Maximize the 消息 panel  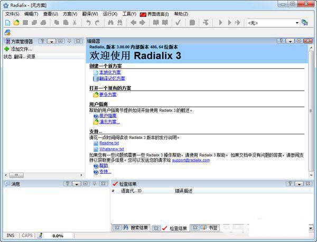point(86,183)
